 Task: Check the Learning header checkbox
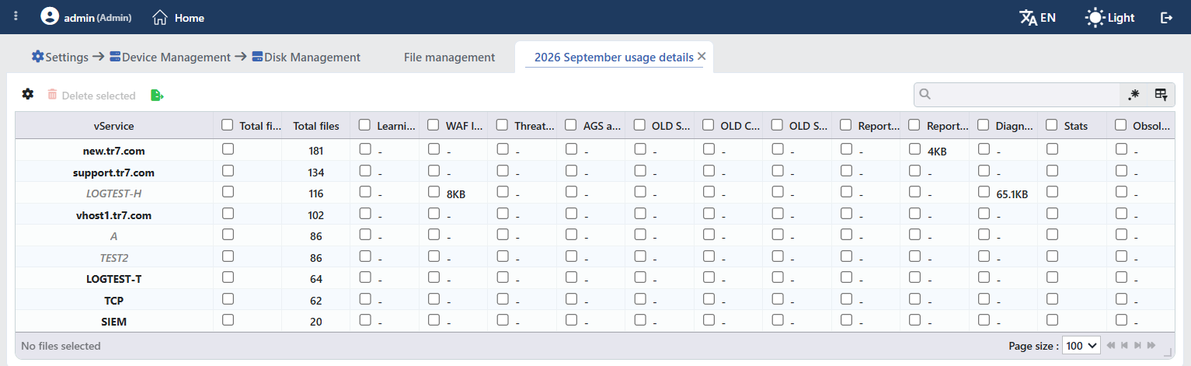(364, 124)
